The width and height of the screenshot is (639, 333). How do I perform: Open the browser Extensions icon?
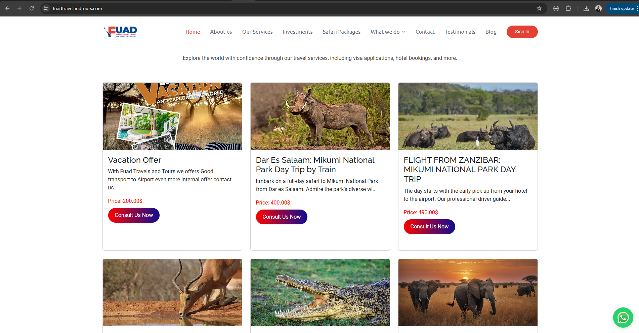(x=569, y=8)
